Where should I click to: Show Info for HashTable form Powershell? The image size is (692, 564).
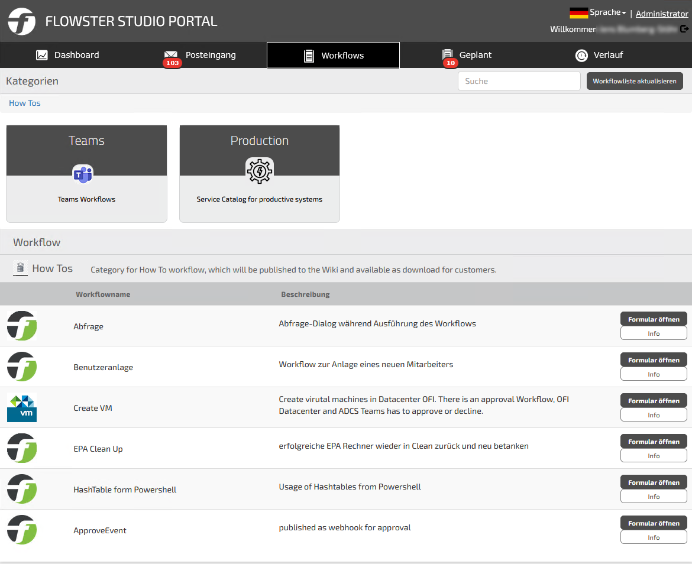click(x=654, y=497)
